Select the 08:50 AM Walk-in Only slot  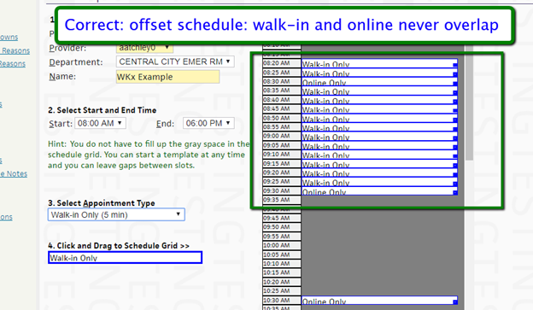click(379, 119)
